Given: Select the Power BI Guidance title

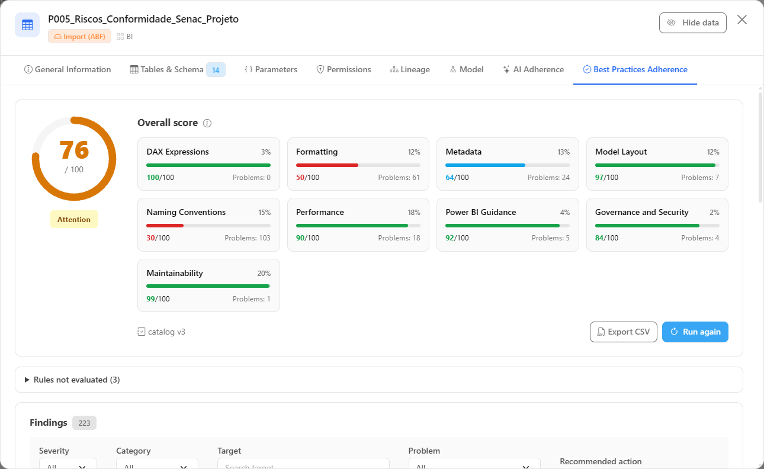Looking at the screenshot, I should (x=481, y=213).
